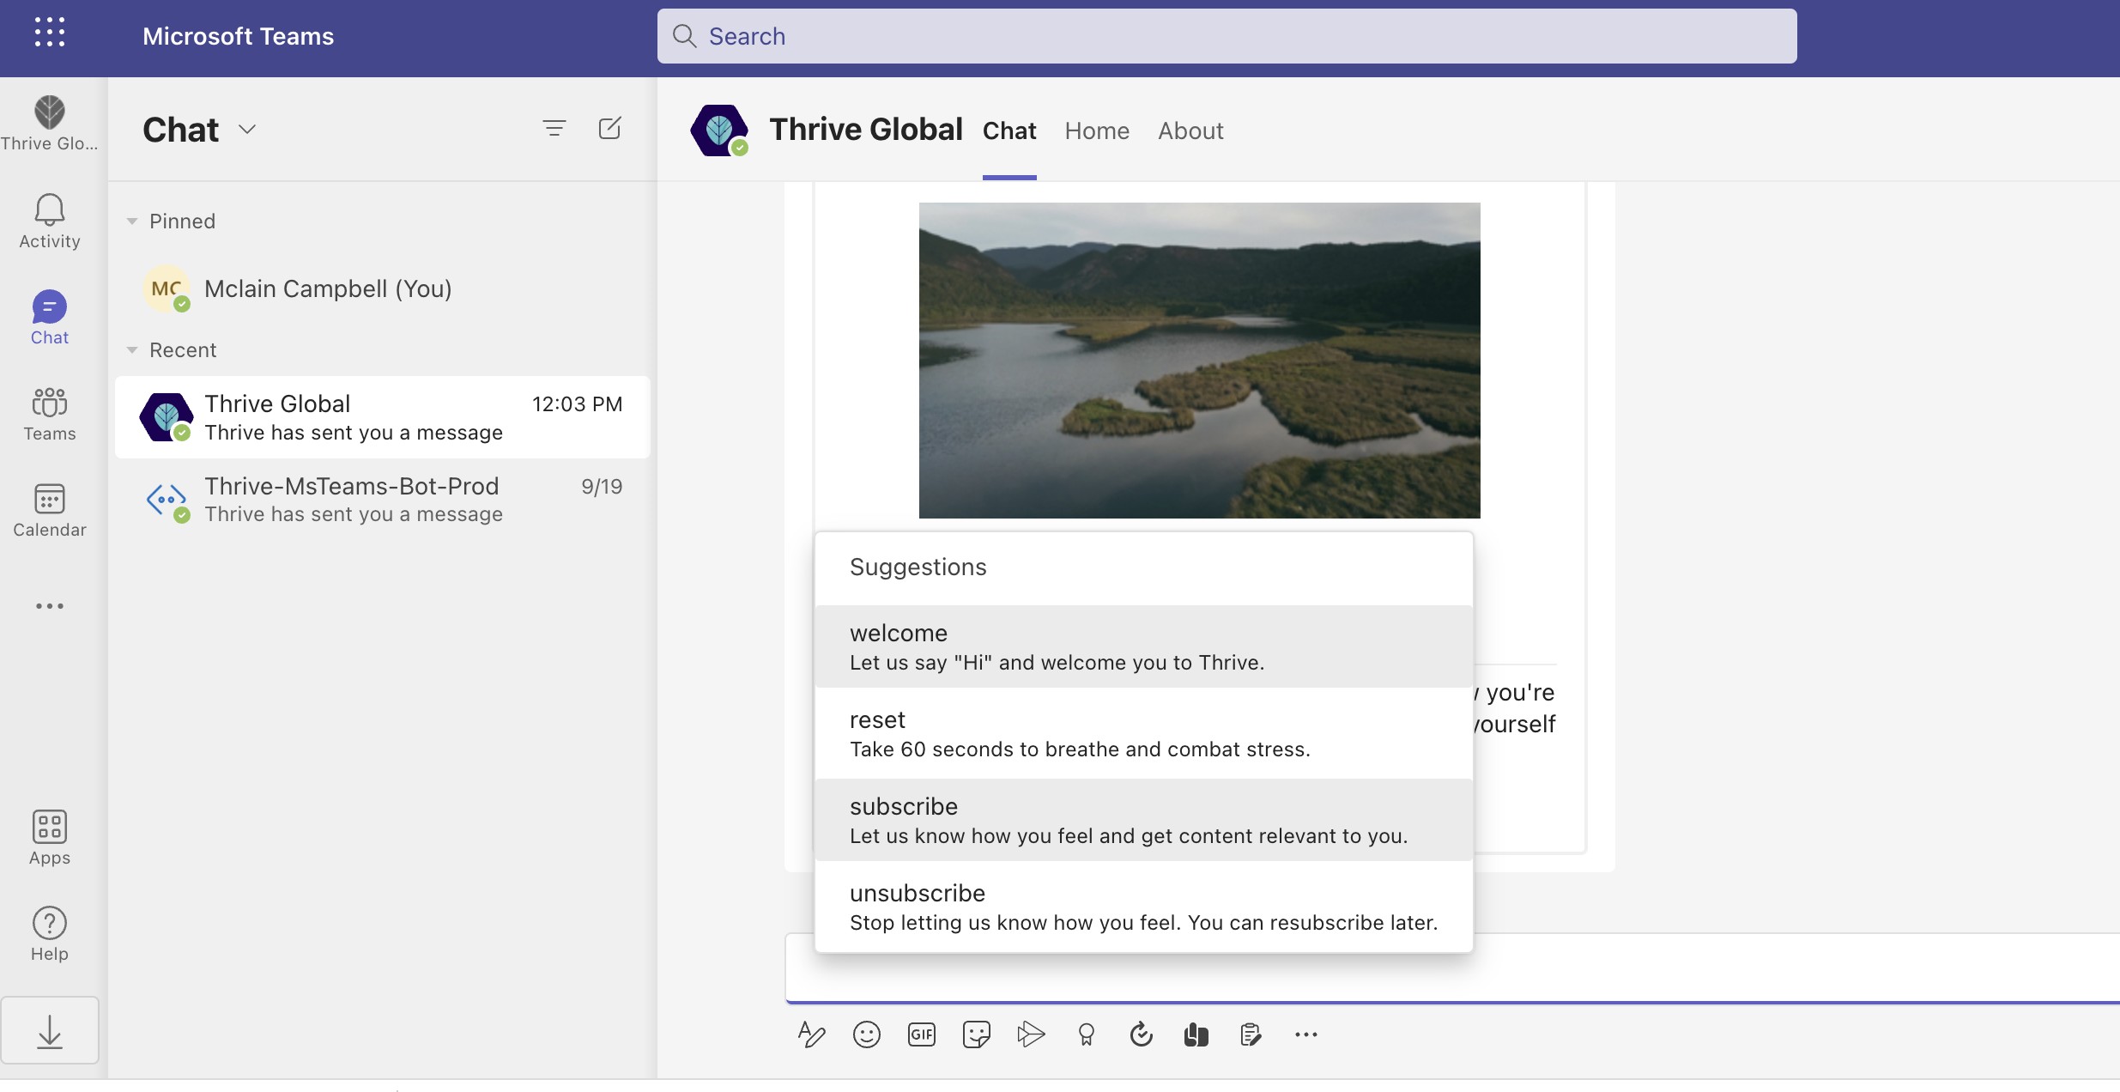Click the lake landscape image in the message
This screenshot has width=2120, height=1092.
(x=1199, y=360)
